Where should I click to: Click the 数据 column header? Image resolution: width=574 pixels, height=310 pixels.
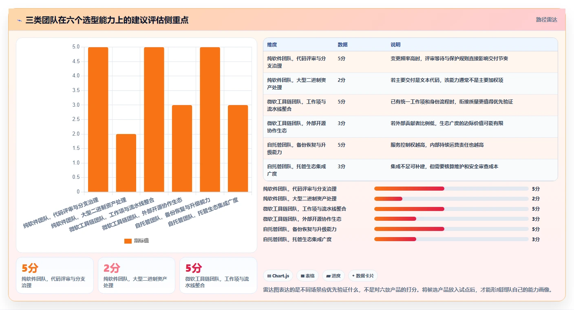coord(342,45)
